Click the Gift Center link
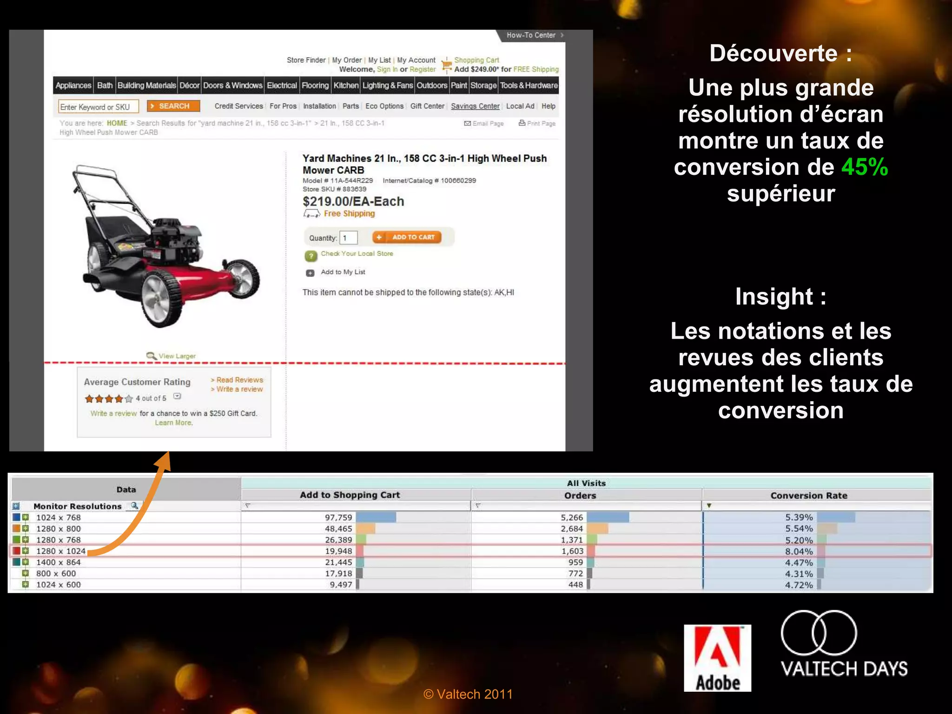 click(427, 106)
